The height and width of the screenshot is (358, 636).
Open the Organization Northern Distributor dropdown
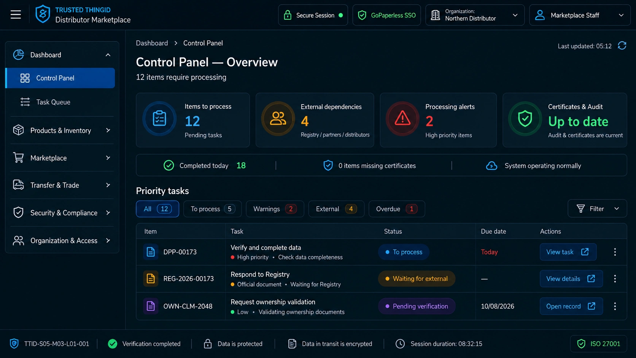point(475,15)
